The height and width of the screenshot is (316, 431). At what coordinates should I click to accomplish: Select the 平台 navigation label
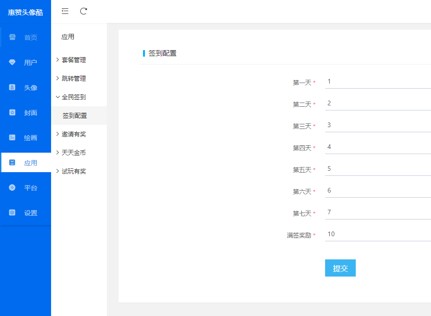(31, 188)
